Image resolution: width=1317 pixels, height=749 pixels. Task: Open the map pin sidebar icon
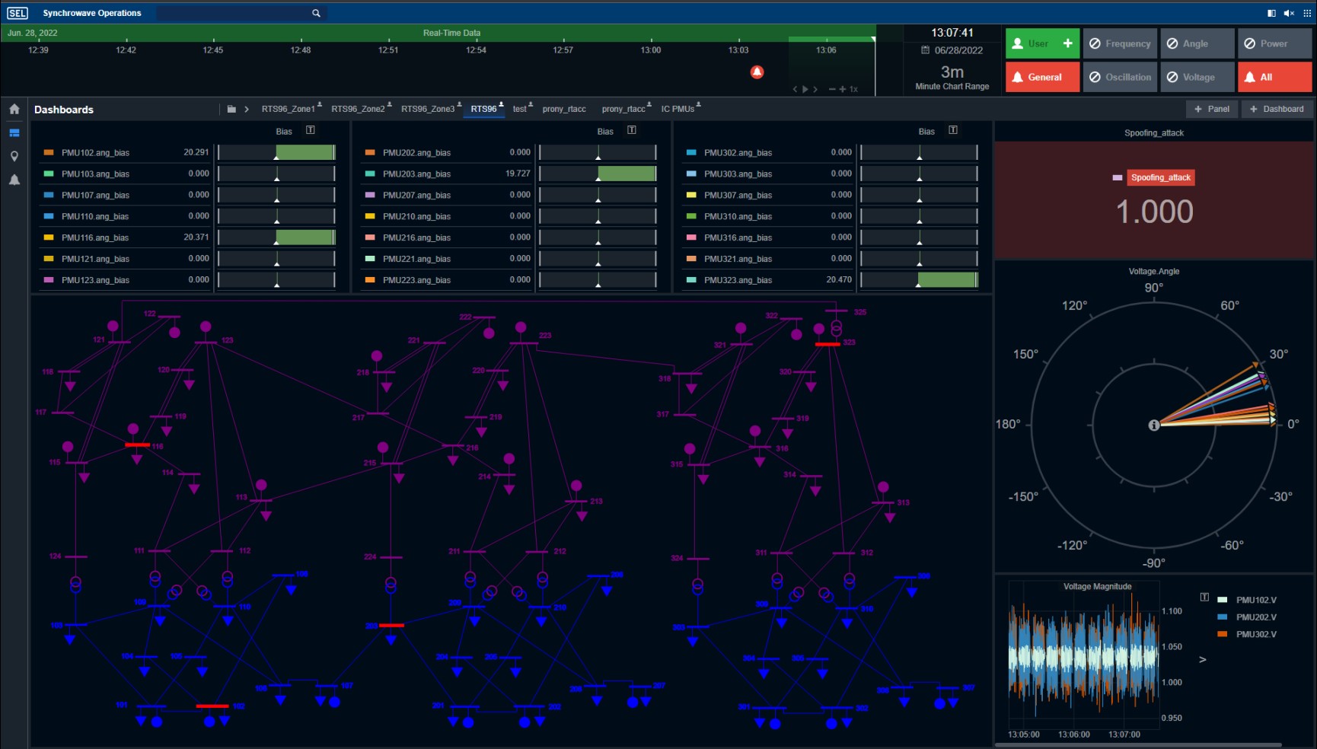click(14, 156)
